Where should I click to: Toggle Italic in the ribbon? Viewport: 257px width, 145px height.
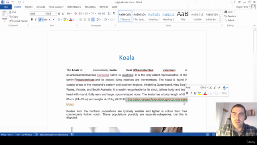pyautogui.click(x=36, y=20)
